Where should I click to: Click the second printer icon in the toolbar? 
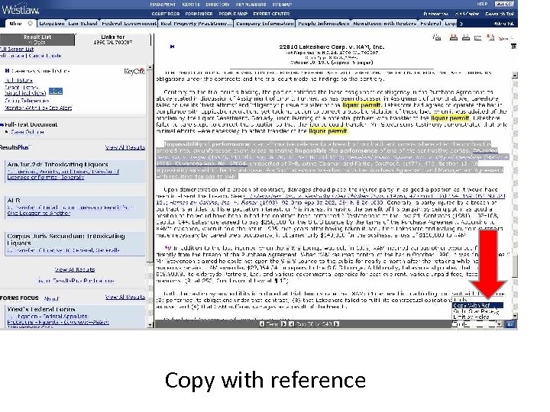[x=466, y=37]
